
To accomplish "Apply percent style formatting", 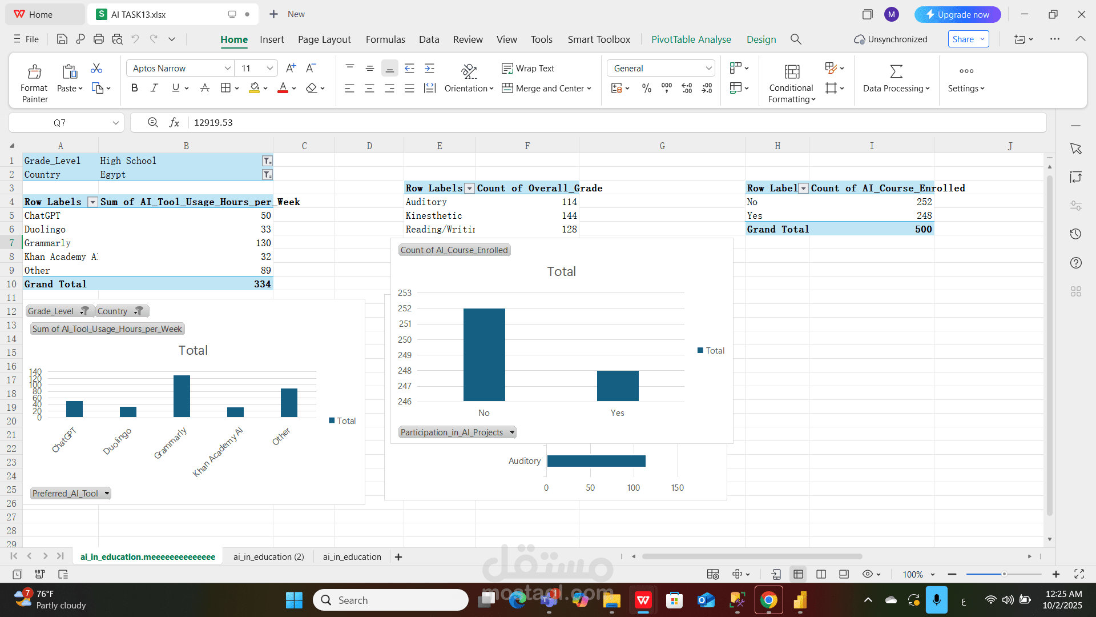I will (647, 88).
